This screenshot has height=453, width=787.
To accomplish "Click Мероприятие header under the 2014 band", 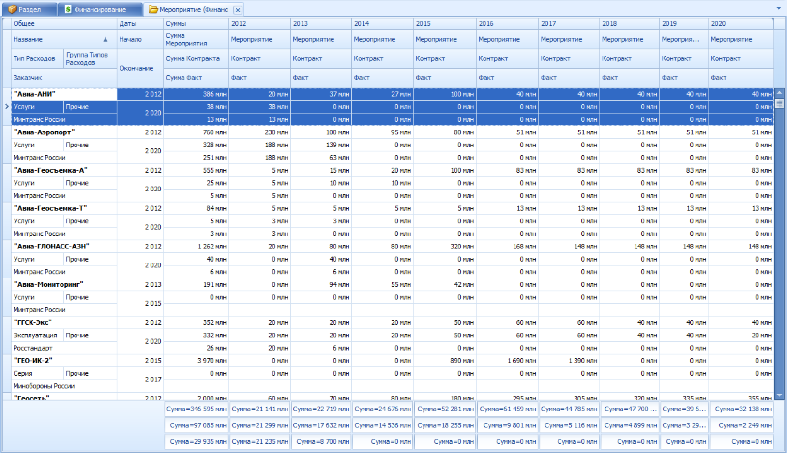I will click(x=382, y=39).
